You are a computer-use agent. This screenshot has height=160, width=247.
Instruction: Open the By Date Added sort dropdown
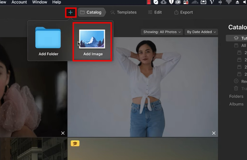coord(201,32)
